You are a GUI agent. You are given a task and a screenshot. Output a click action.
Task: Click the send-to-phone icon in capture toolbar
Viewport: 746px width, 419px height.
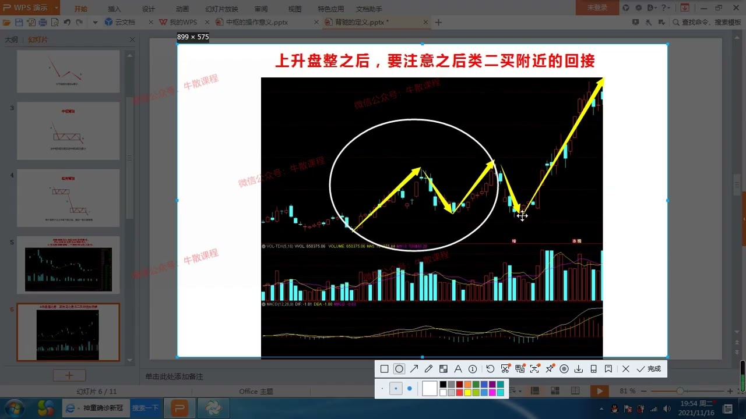pos(593,369)
